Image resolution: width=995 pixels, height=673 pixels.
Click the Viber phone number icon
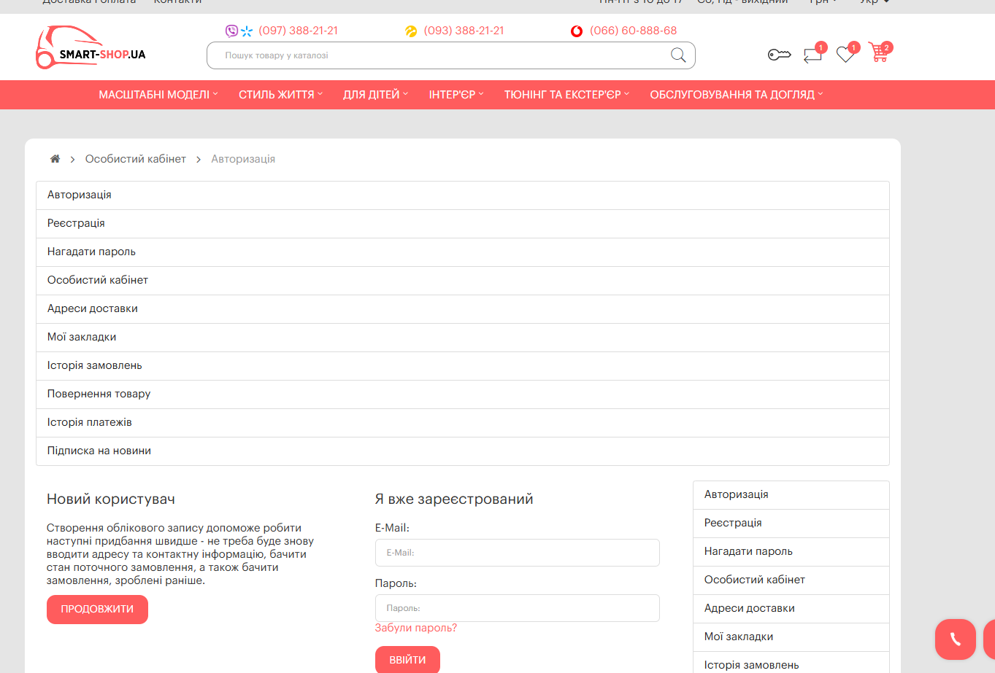click(x=231, y=31)
